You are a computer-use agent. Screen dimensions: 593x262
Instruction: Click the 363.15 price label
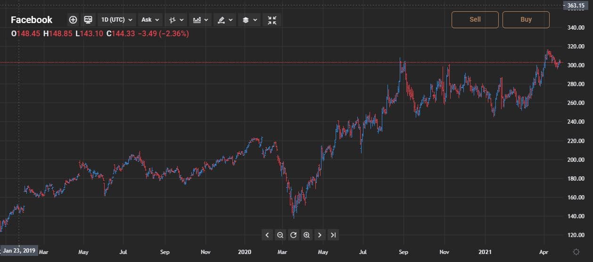point(576,5)
